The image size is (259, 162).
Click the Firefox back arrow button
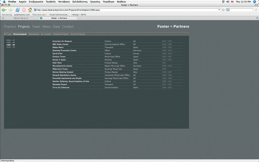point(3,10)
